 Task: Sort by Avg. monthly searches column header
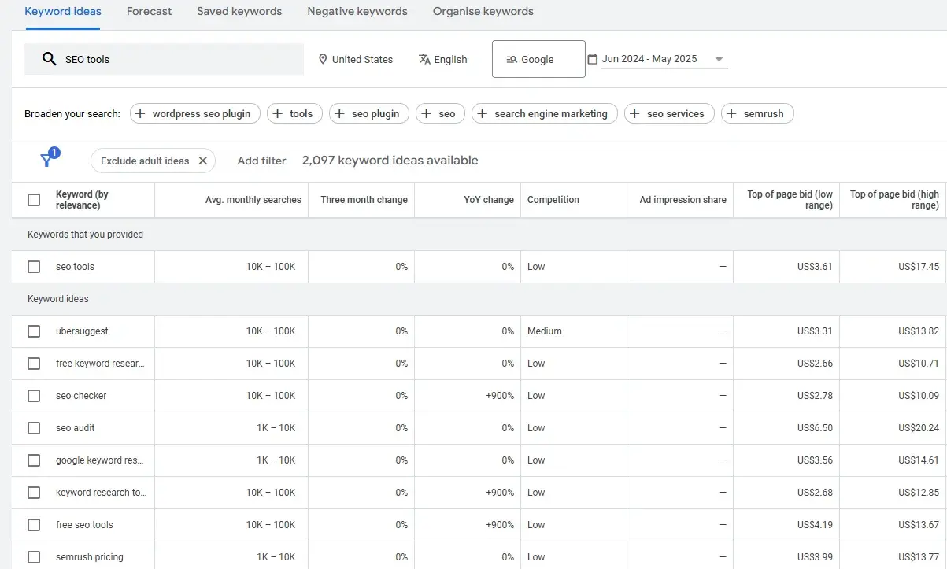pos(253,200)
